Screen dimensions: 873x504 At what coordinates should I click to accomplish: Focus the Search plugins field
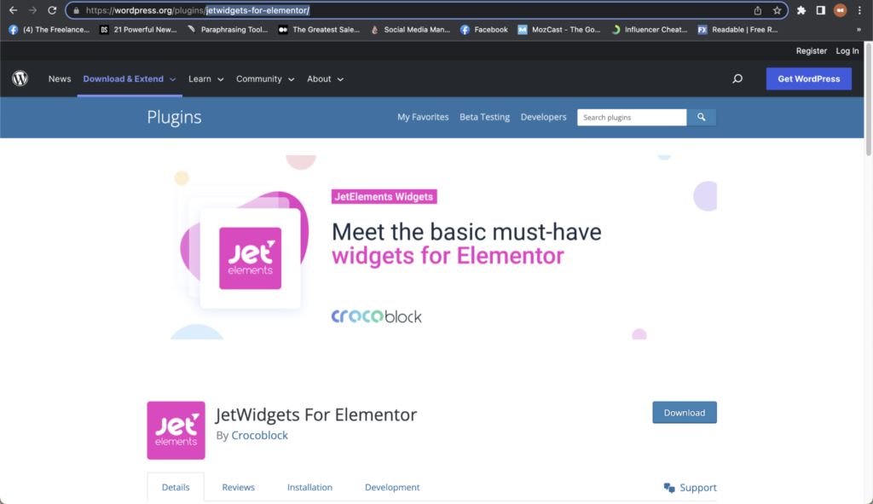pyautogui.click(x=632, y=118)
